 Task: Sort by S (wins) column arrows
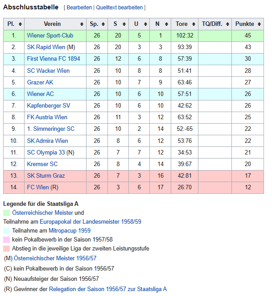[124, 24]
